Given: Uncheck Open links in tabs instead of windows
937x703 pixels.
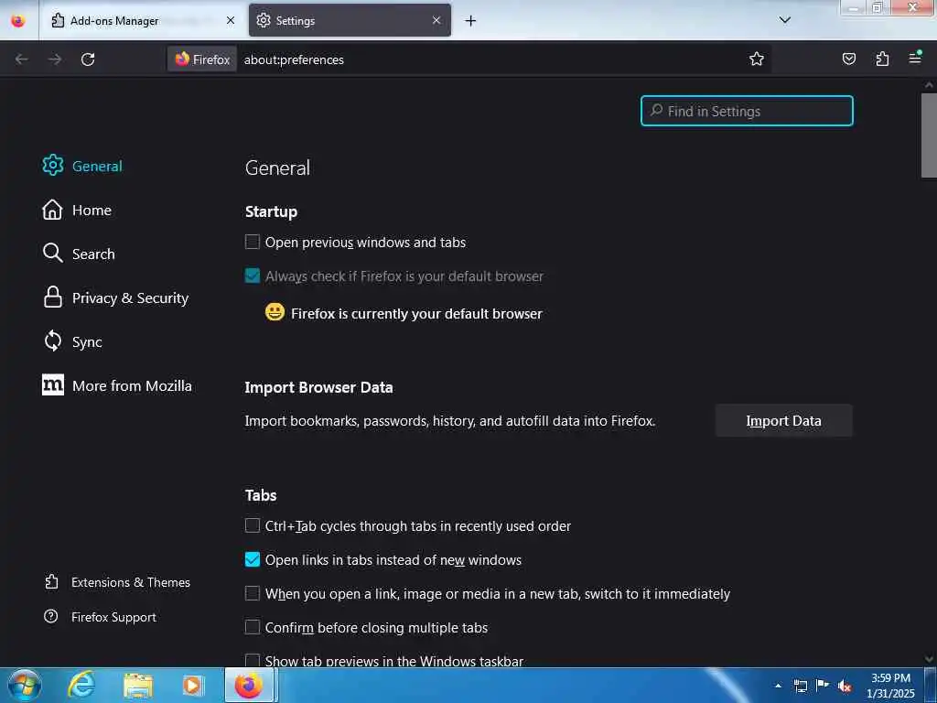Looking at the screenshot, I should (253, 559).
